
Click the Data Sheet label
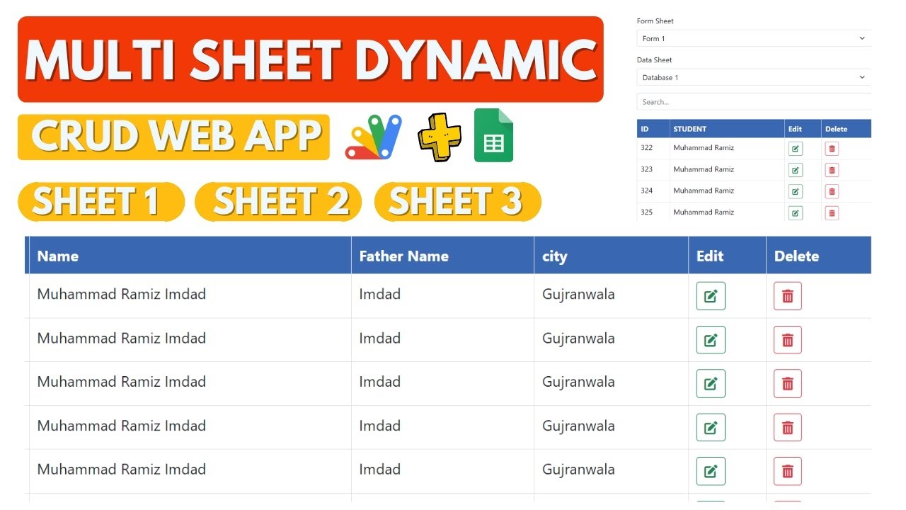[655, 60]
